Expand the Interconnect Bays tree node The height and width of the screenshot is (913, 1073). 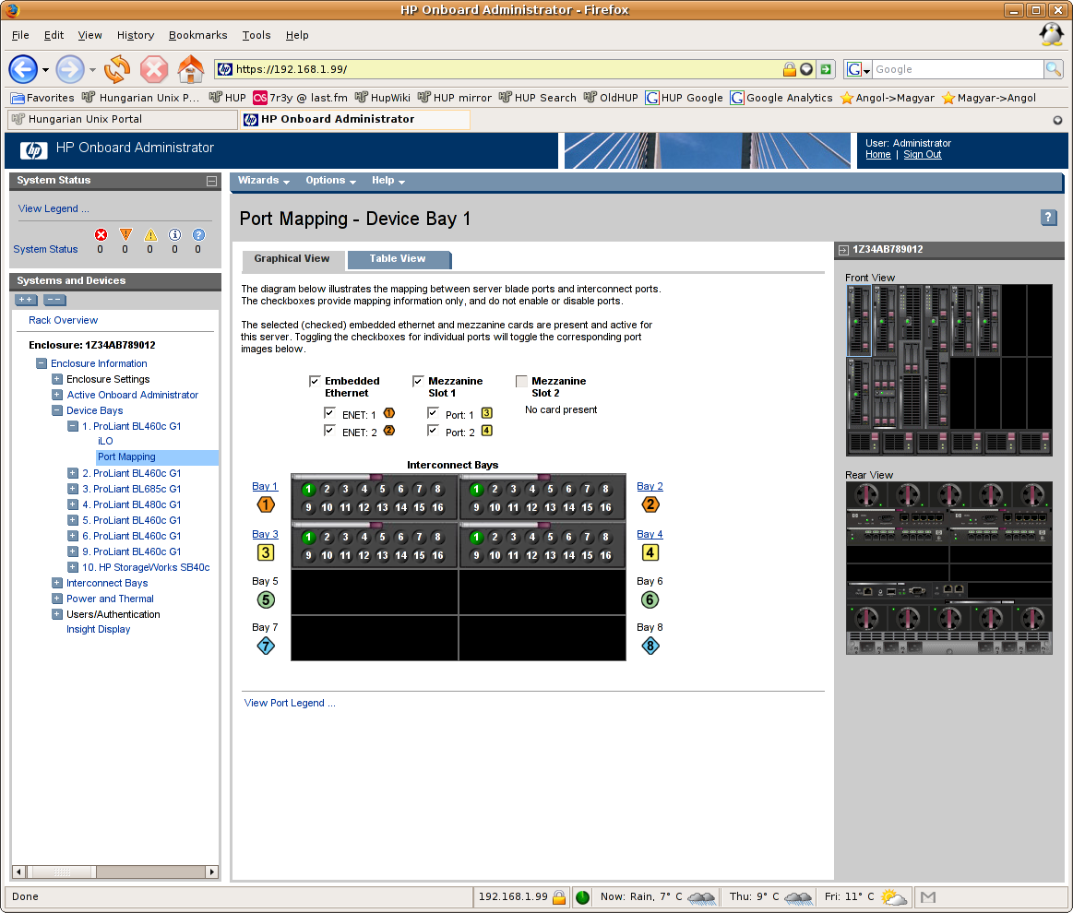coord(57,583)
